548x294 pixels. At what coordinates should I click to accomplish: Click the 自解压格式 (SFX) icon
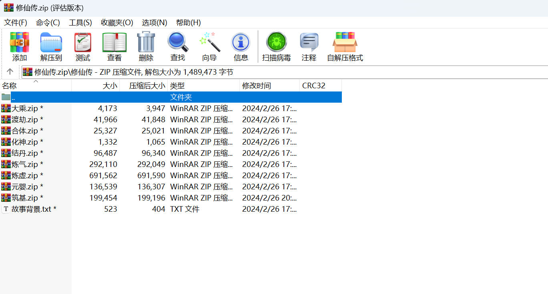click(x=345, y=42)
